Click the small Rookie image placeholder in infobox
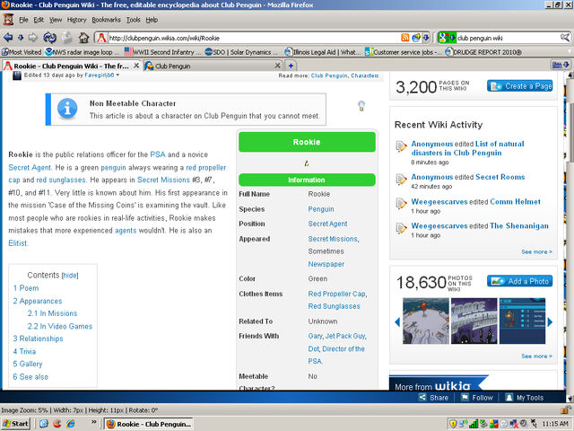This screenshot has height=431, width=574. tap(307, 163)
